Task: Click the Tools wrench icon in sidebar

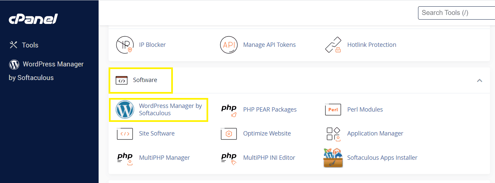Action: 13,45
